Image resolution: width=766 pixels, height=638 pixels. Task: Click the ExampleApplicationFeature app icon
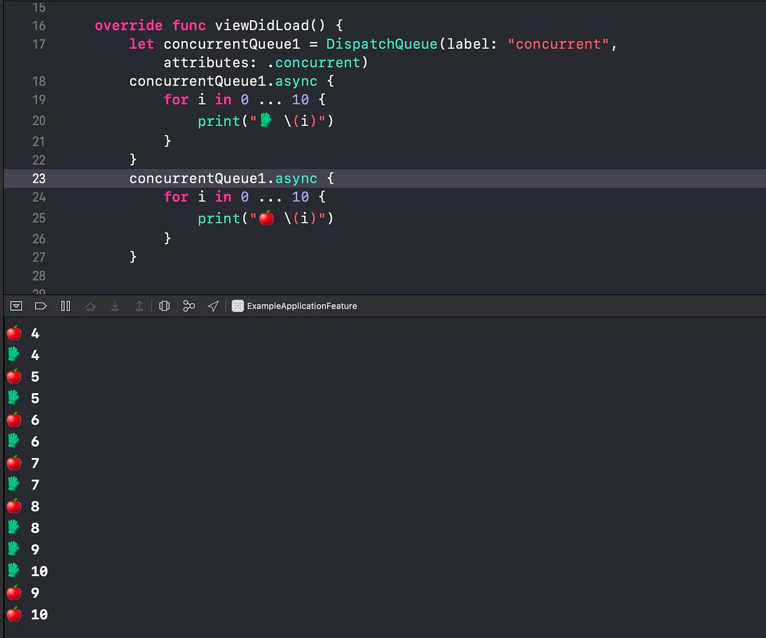click(237, 306)
